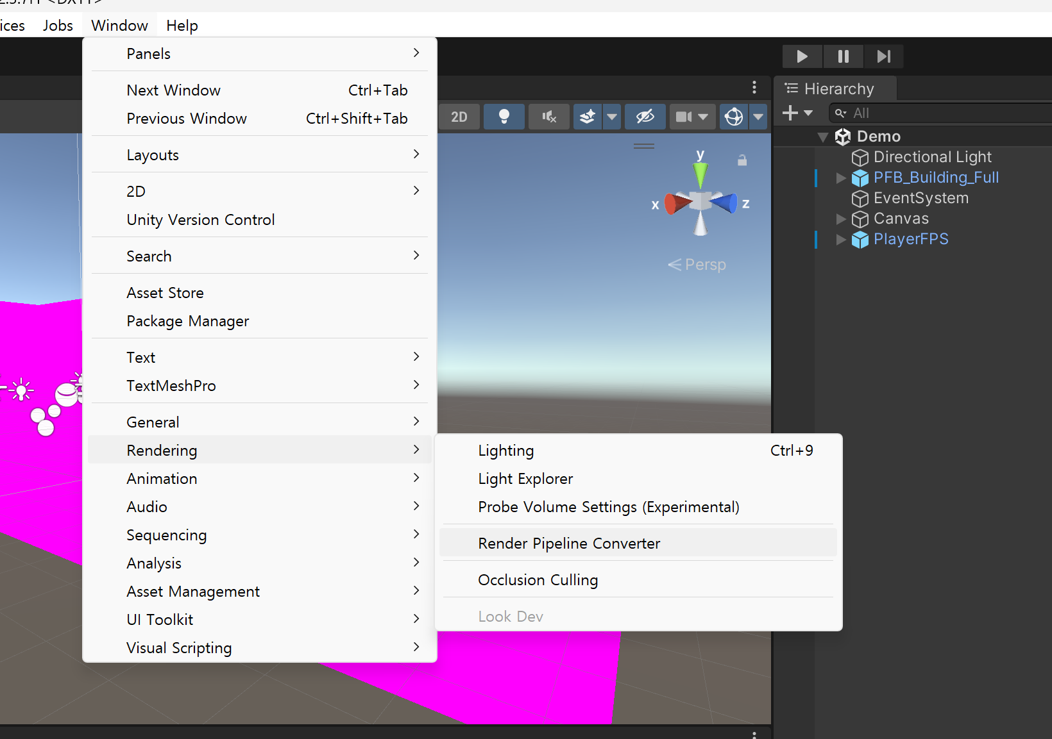Open Render Pipeline Converter

638,544
